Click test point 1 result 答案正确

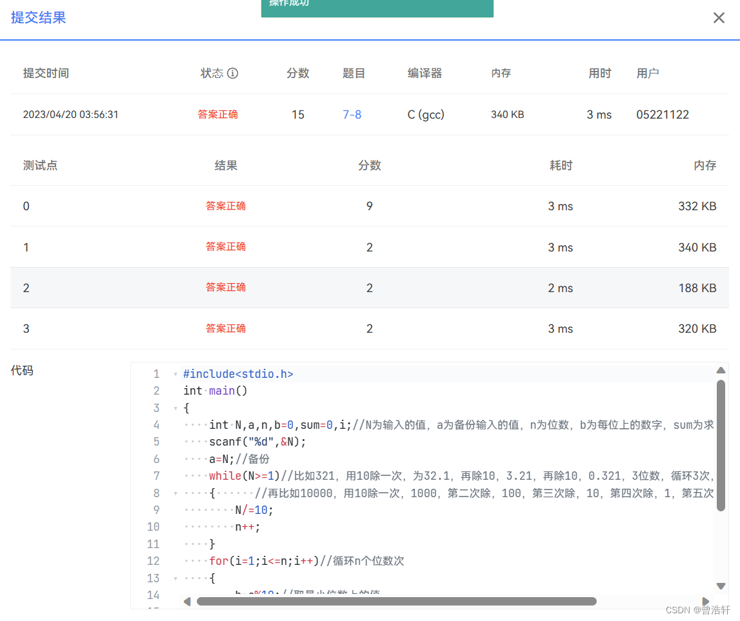226,247
